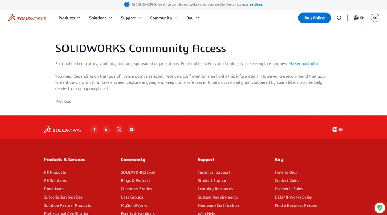
Task: Expand the Support dropdown menu
Action: coord(131,18)
